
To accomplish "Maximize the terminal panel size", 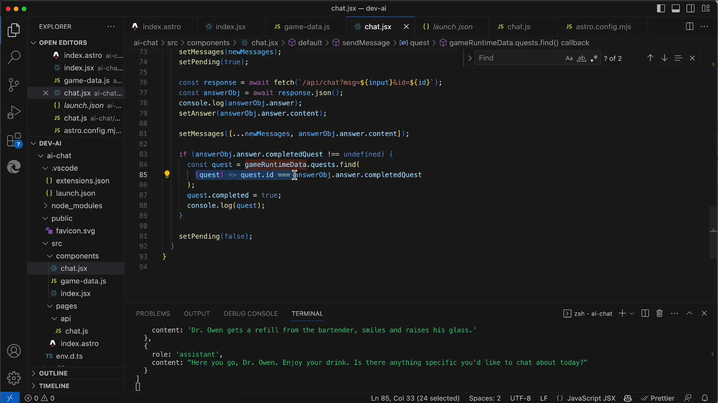I will click(690, 313).
